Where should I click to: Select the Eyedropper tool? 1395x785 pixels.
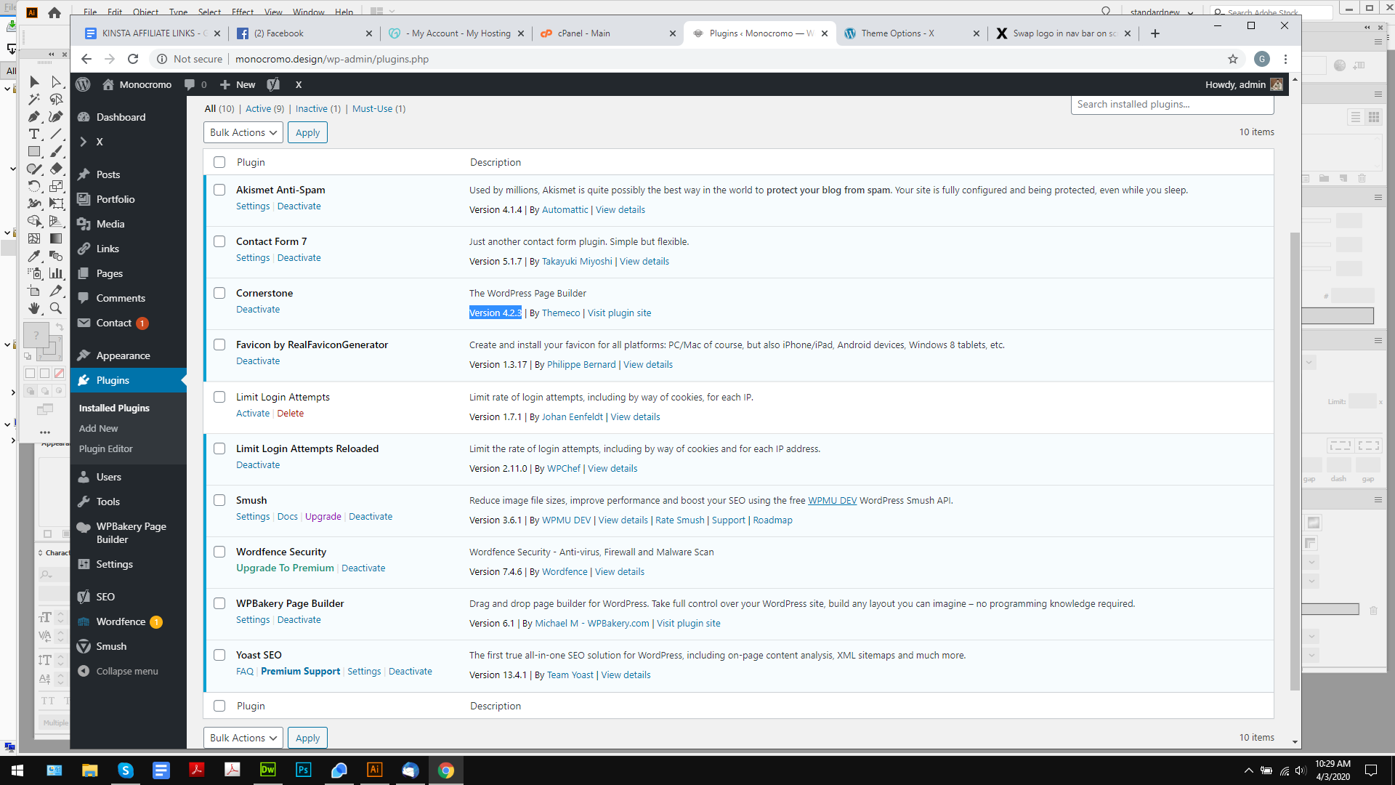pos(34,256)
